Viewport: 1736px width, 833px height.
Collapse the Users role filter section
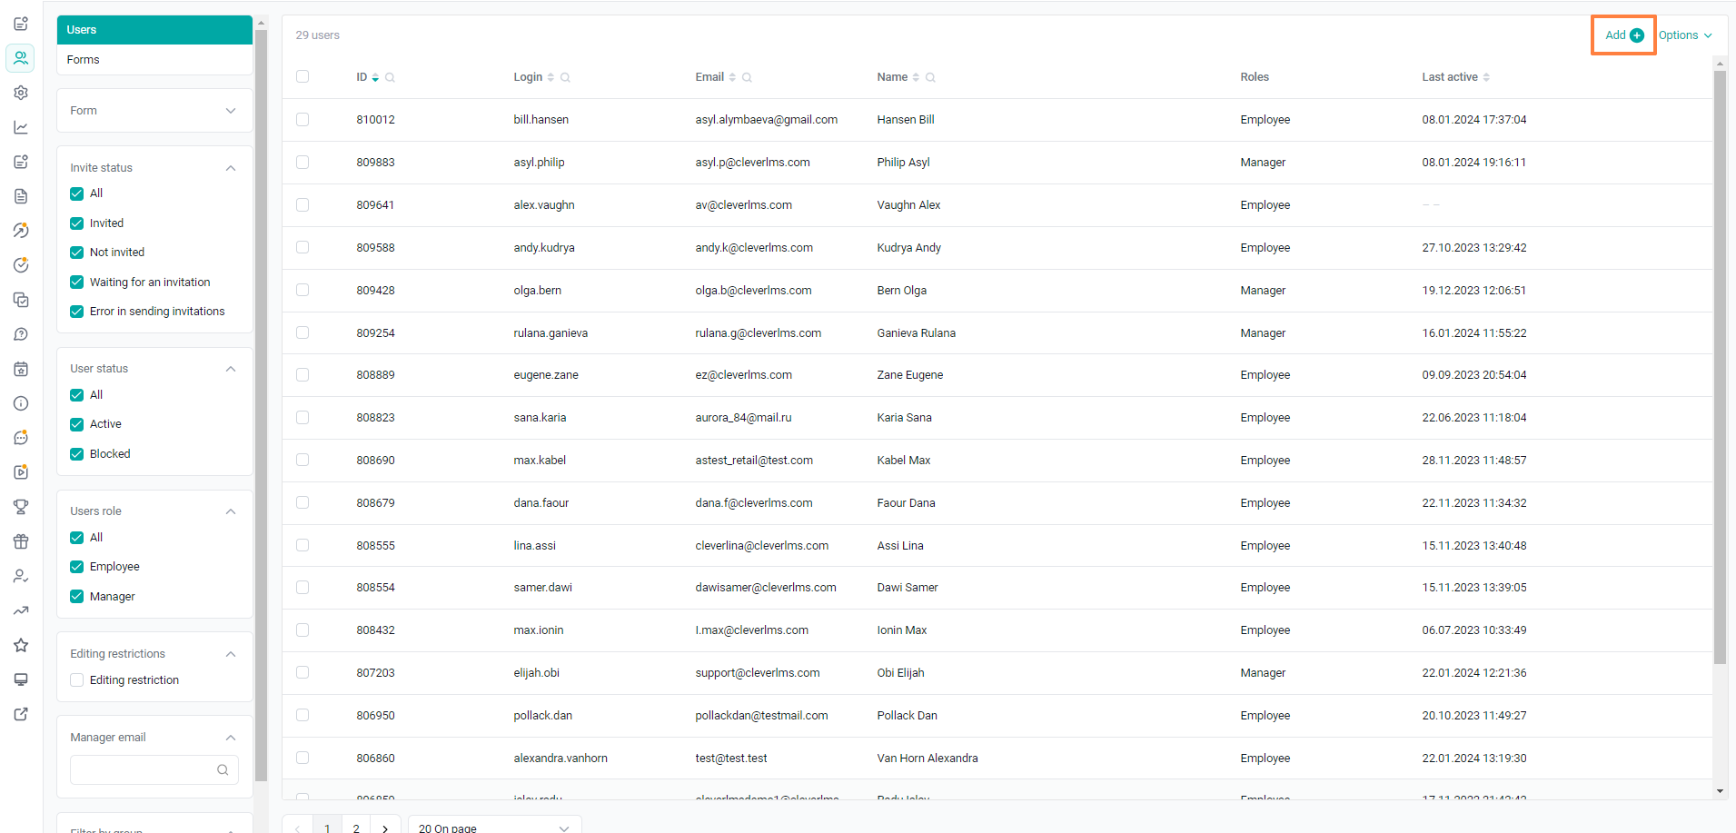tap(231, 511)
